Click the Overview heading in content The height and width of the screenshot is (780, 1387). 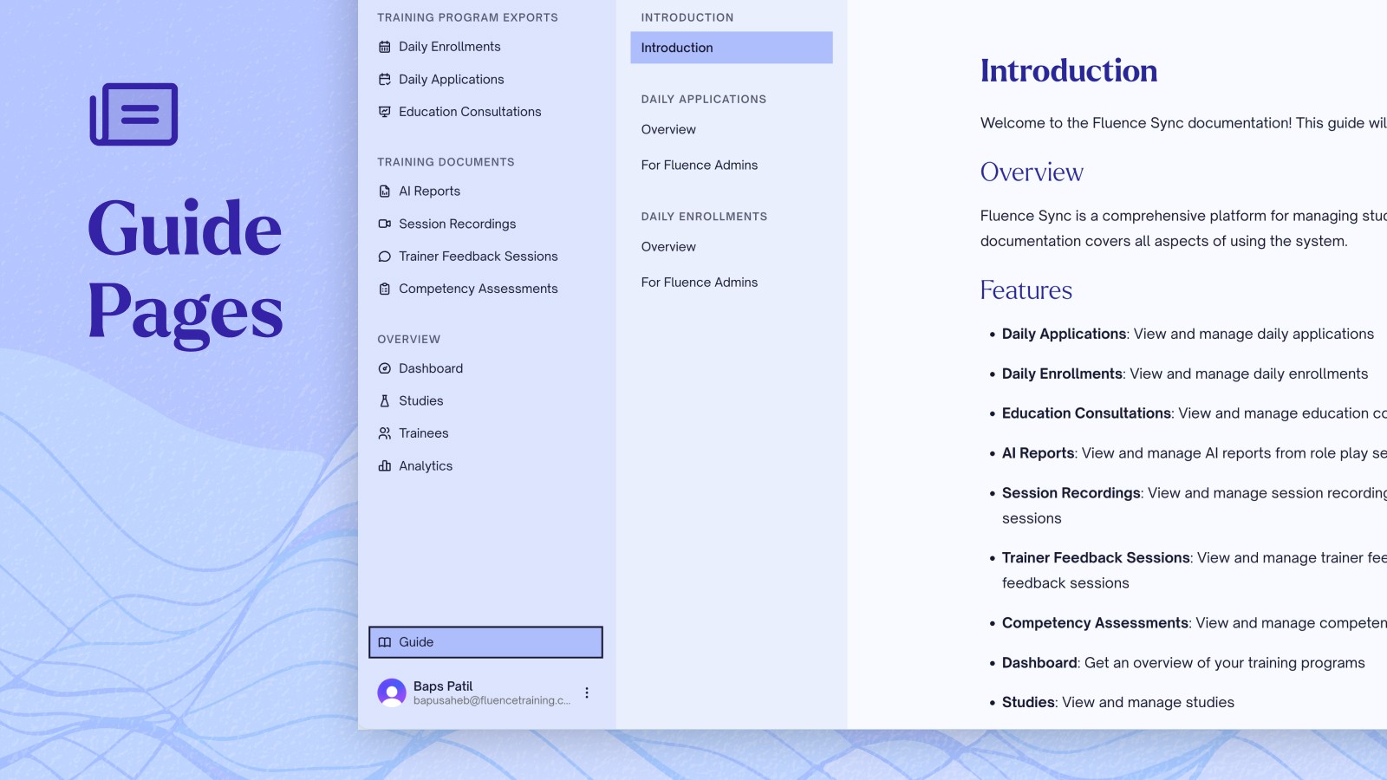(x=1032, y=172)
